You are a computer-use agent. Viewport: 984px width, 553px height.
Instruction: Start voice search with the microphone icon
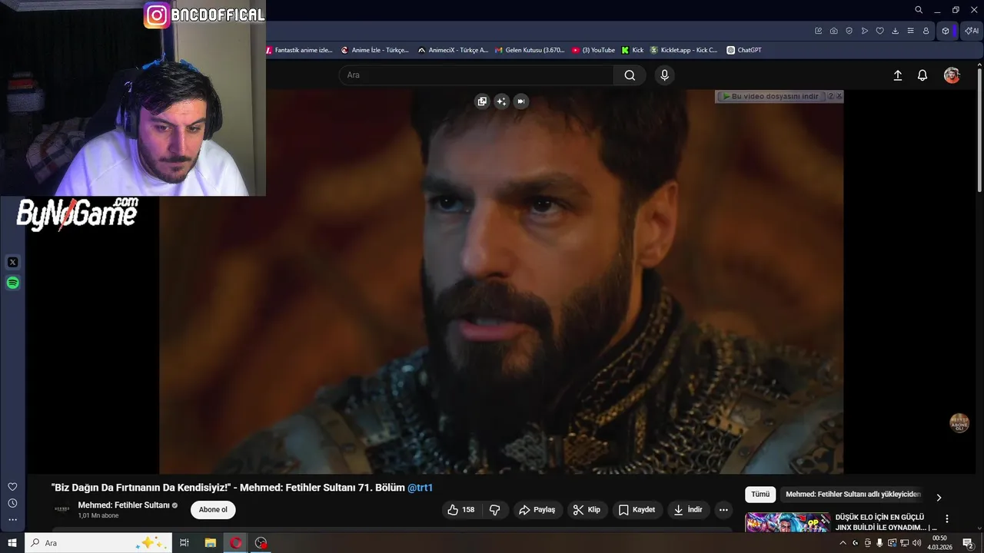click(x=665, y=75)
